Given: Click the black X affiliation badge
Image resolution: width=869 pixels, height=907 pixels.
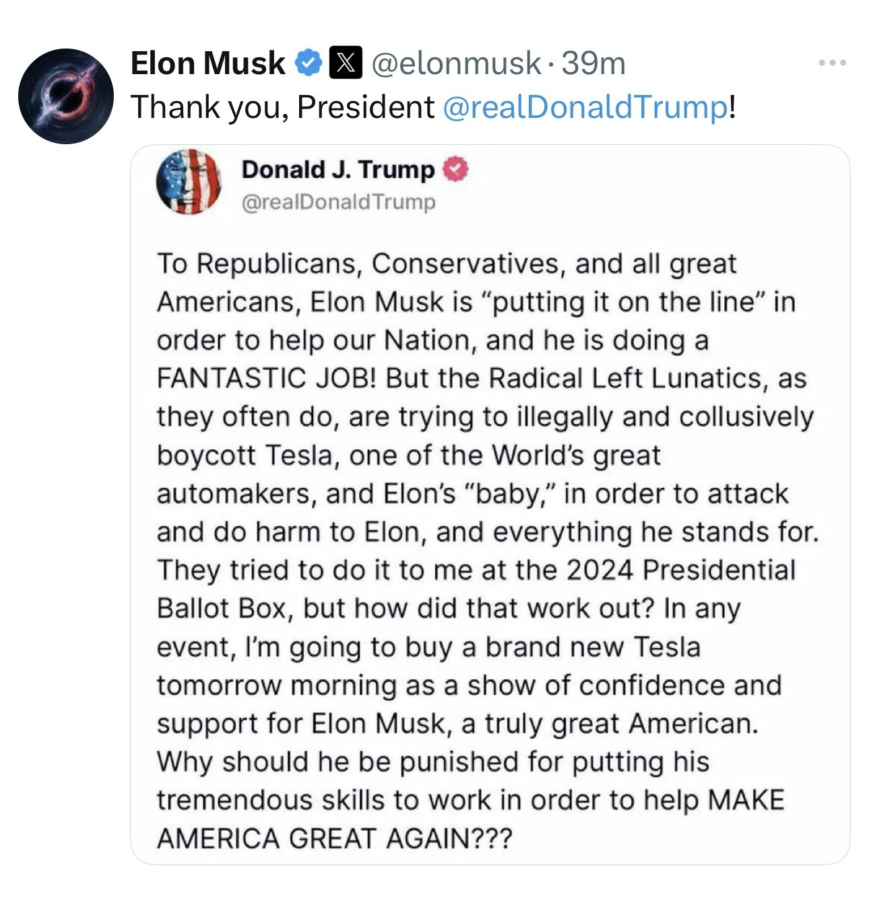Looking at the screenshot, I should pyautogui.click(x=346, y=63).
